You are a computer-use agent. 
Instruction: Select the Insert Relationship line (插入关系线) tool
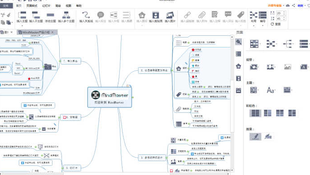click(86, 15)
